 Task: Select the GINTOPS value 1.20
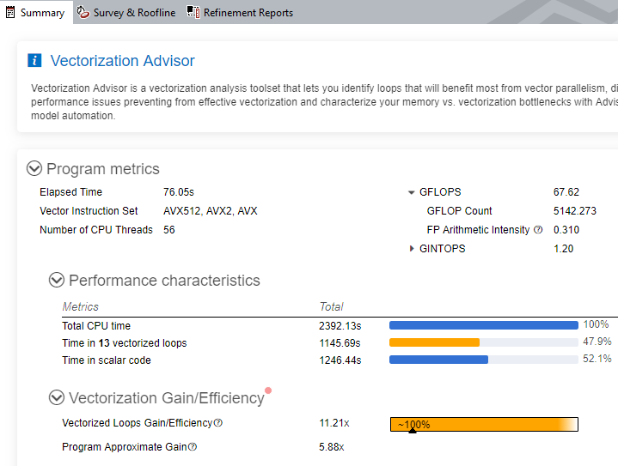click(x=564, y=249)
